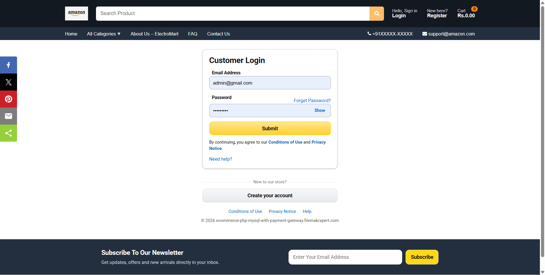Click the Facebook share icon
Screen dimensions: 545x275
(x=9, y=65)
